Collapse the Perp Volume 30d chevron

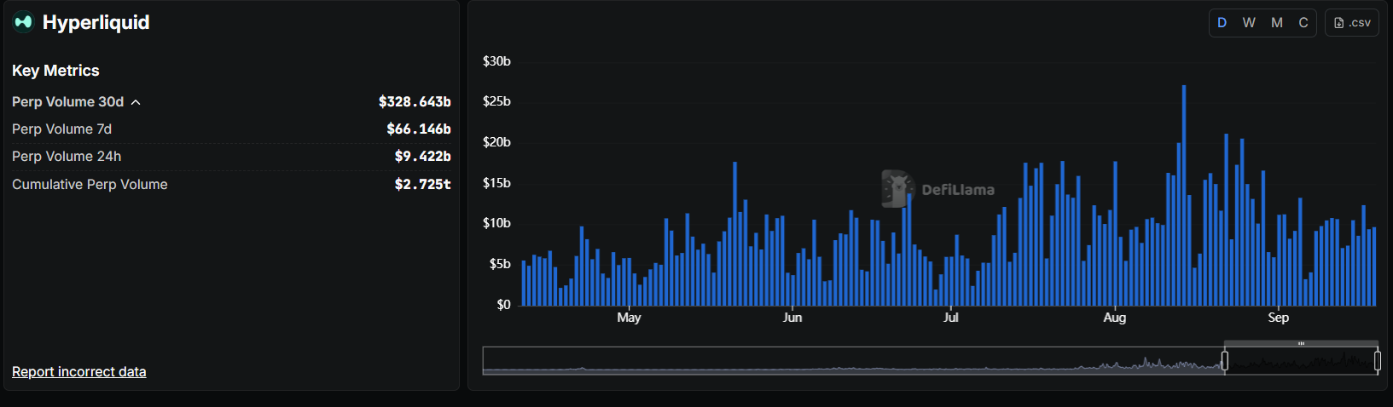tap(136, 102)
